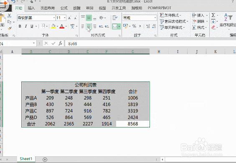Decrease font size with smaller A icon

point(76,18)
